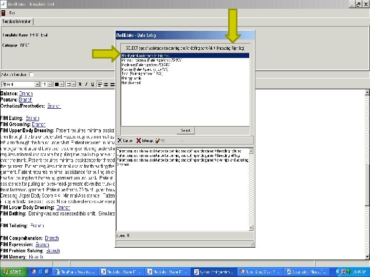The width and height of the screenshot is (370, 277).
Task: Switch to Novell GroupWise taskbar item
Action: (260, 272)
